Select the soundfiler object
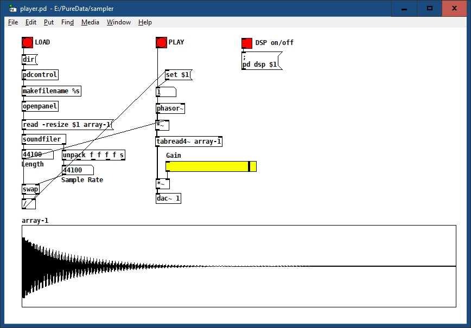The image size is (471, 328). 44,139
